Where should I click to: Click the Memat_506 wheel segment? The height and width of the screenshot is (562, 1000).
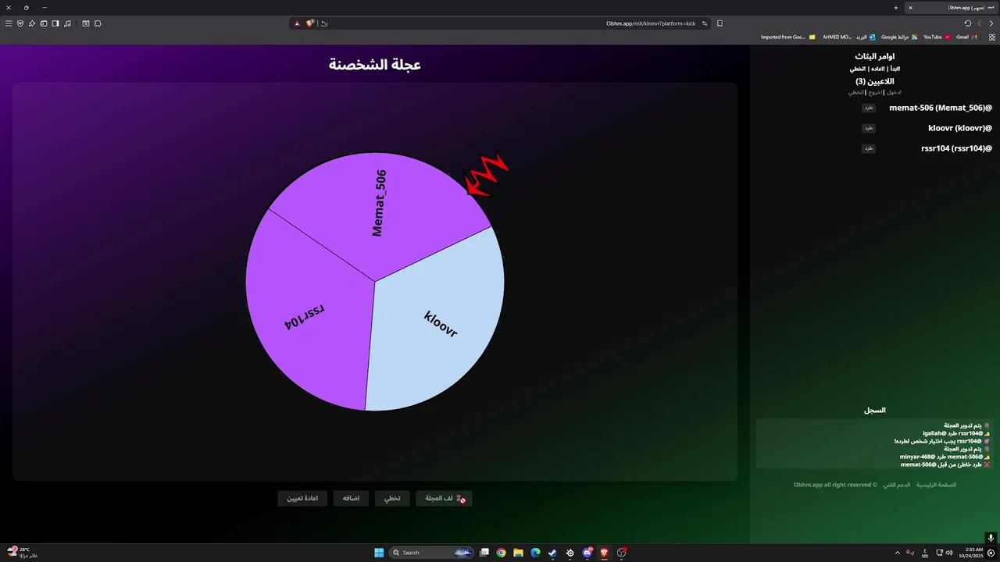point(379,203)
